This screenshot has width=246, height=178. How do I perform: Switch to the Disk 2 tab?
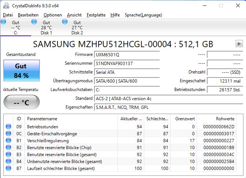click(77, 27)
